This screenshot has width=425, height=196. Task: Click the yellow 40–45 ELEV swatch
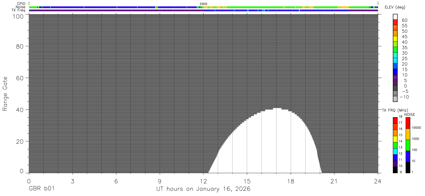coord(395,39)
